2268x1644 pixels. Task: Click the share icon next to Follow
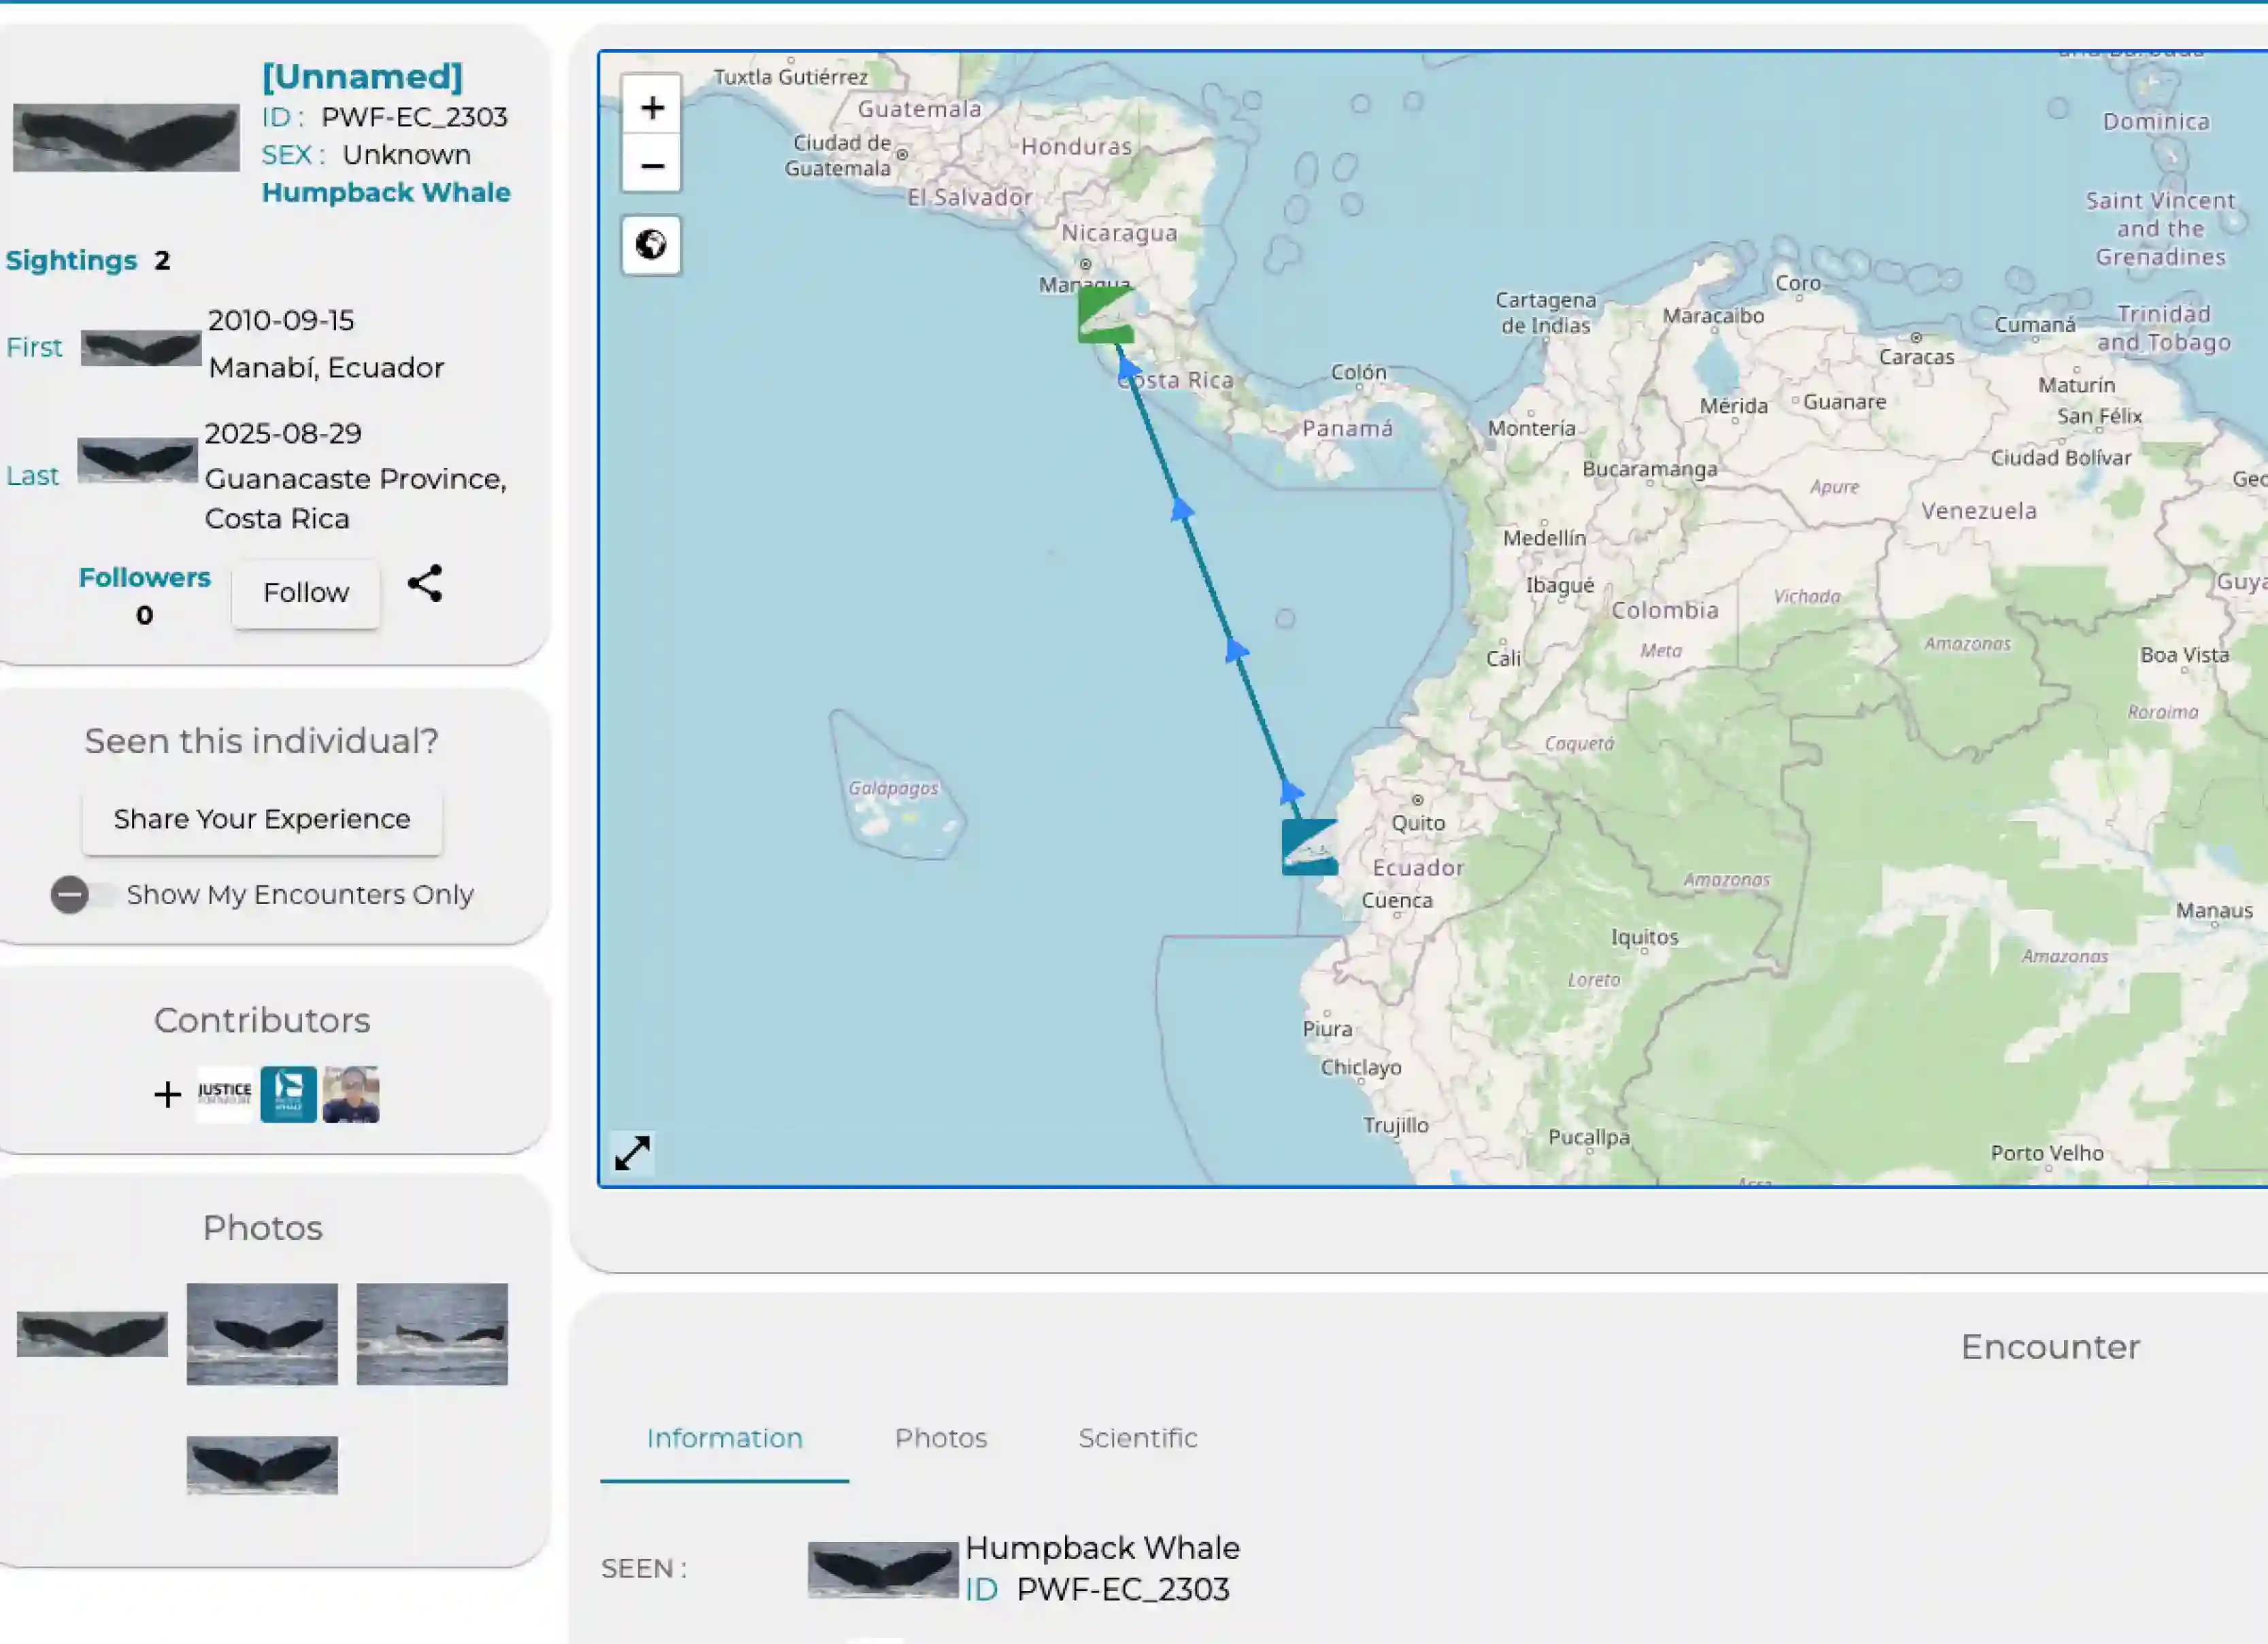[425, 584]
